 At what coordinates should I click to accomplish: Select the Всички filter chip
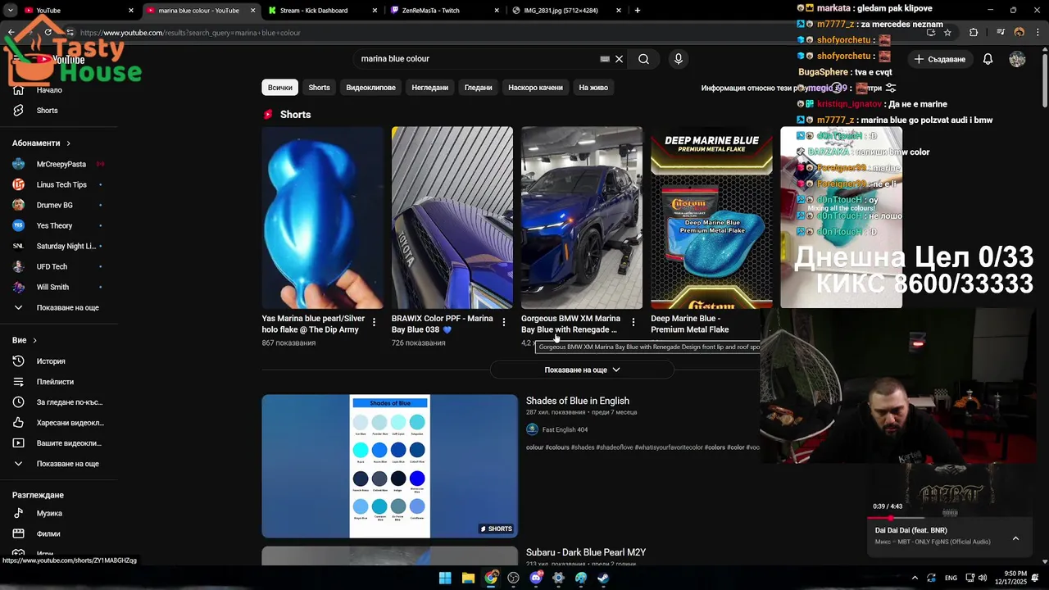279,88
